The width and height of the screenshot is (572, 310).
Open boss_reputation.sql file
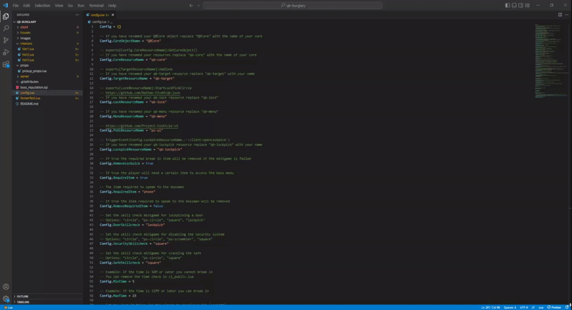[x=47, y=88]
